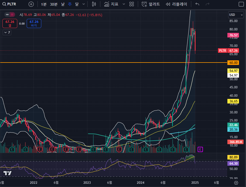Expand the collapsed indicators legend showing 7
Screen dimensions: 246x187
(7, 32)
